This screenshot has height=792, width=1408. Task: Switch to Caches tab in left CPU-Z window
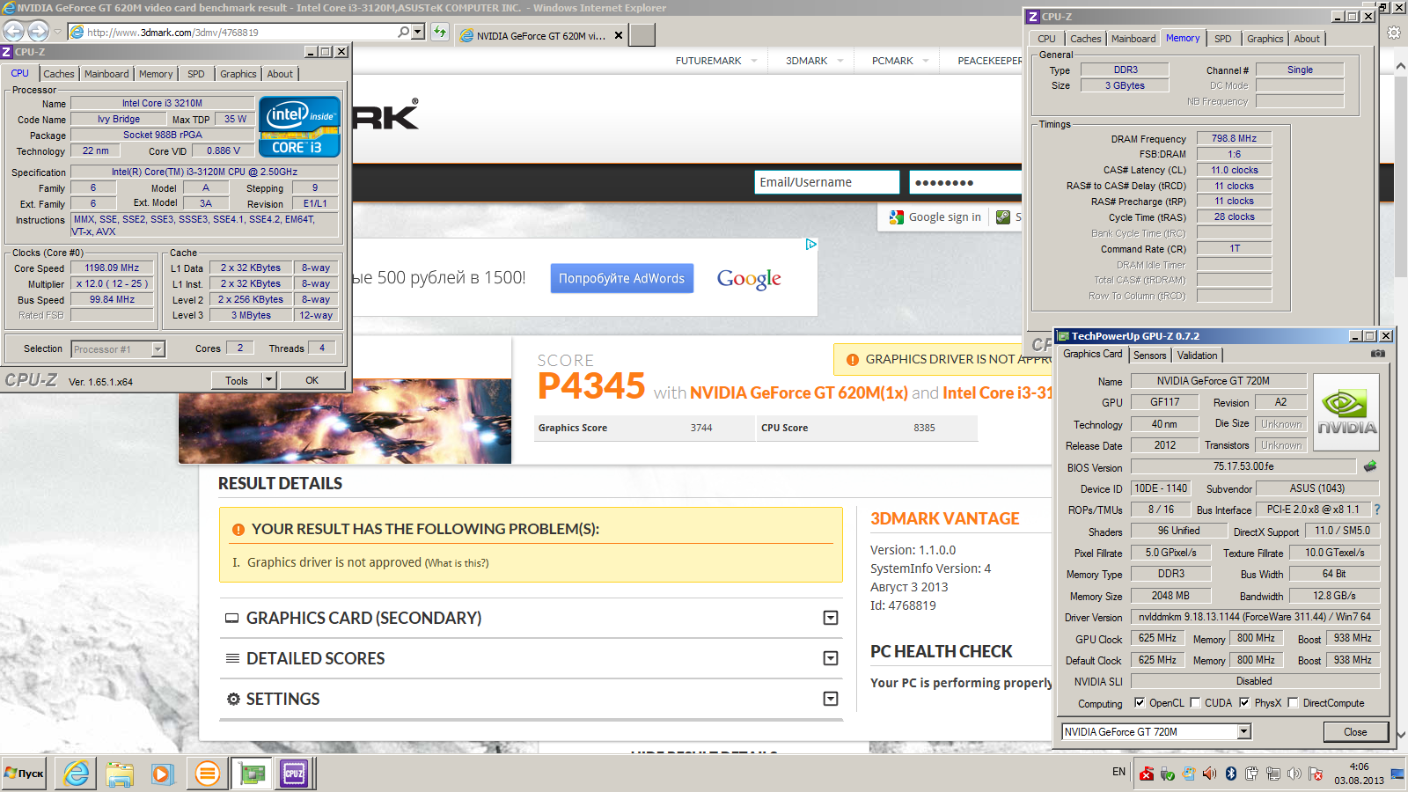pyautogui.click(x=59, y=74)
